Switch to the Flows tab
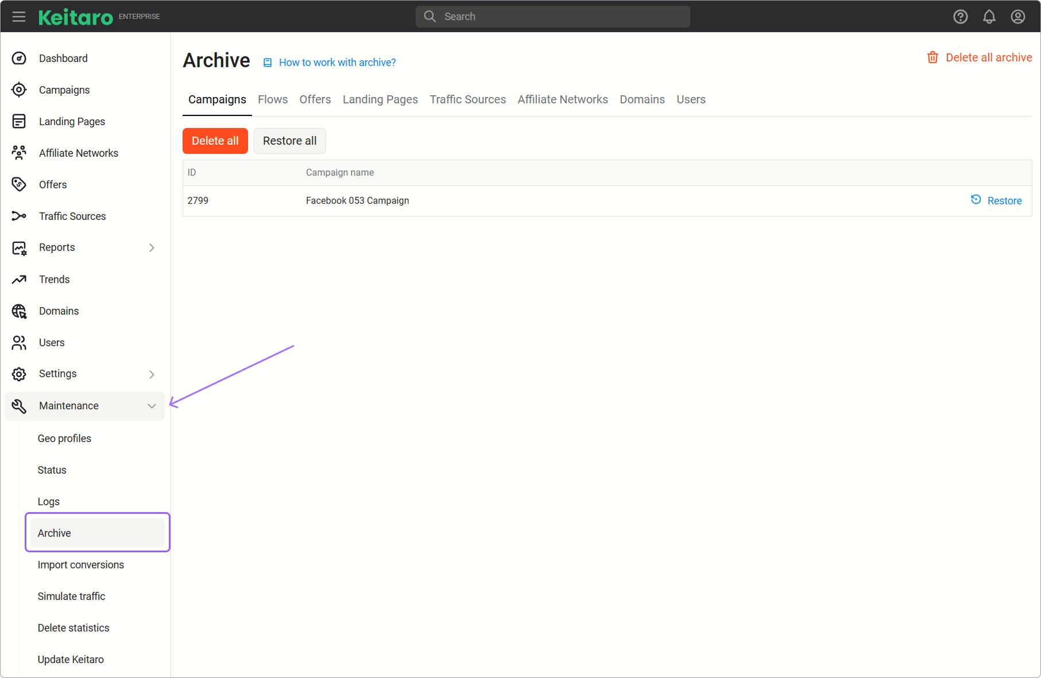The height and width of the screenshot is (678, 1041). pos(273,99)
